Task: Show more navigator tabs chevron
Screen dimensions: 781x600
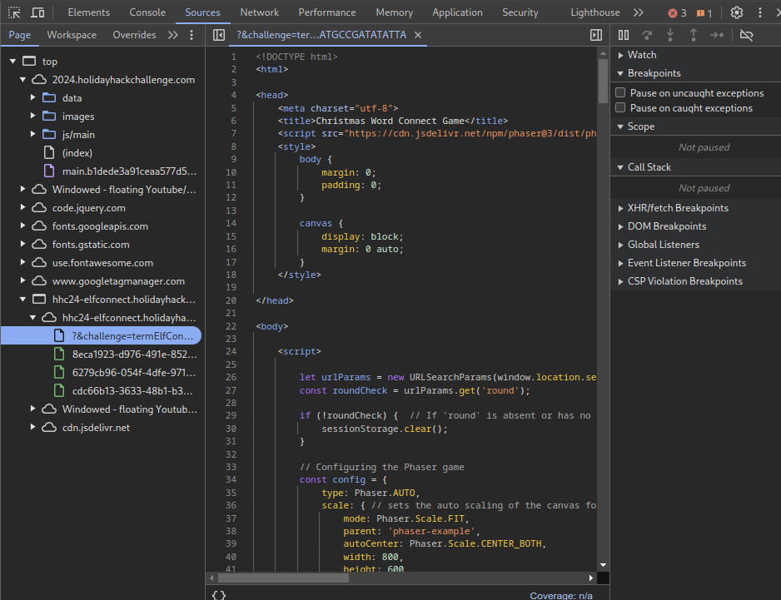Action: (173, 35)
